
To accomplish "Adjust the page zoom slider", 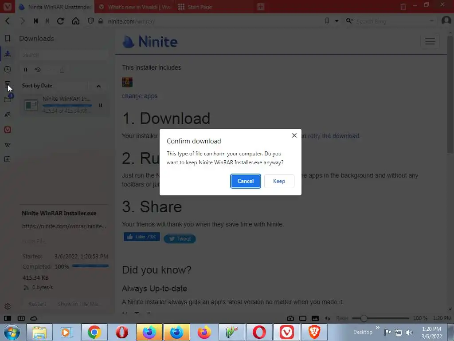I will tap(380, 318).
